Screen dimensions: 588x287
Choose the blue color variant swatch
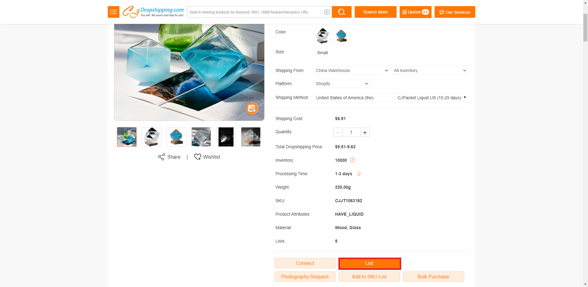click(x=341, y=36)
